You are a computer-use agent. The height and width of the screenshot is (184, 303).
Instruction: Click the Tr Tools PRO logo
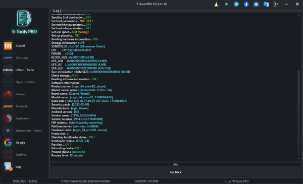click(x=24, y=22)
